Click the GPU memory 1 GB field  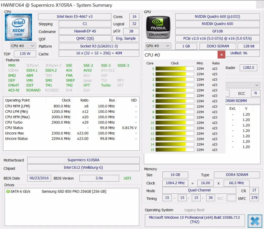(x=186, y=46)
